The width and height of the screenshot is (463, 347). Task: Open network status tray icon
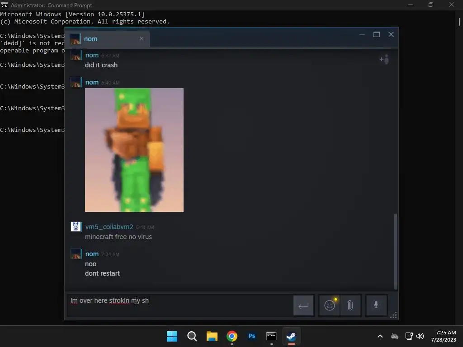(409, 336)
